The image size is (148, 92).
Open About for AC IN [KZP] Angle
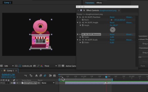[x=130, y=23]
